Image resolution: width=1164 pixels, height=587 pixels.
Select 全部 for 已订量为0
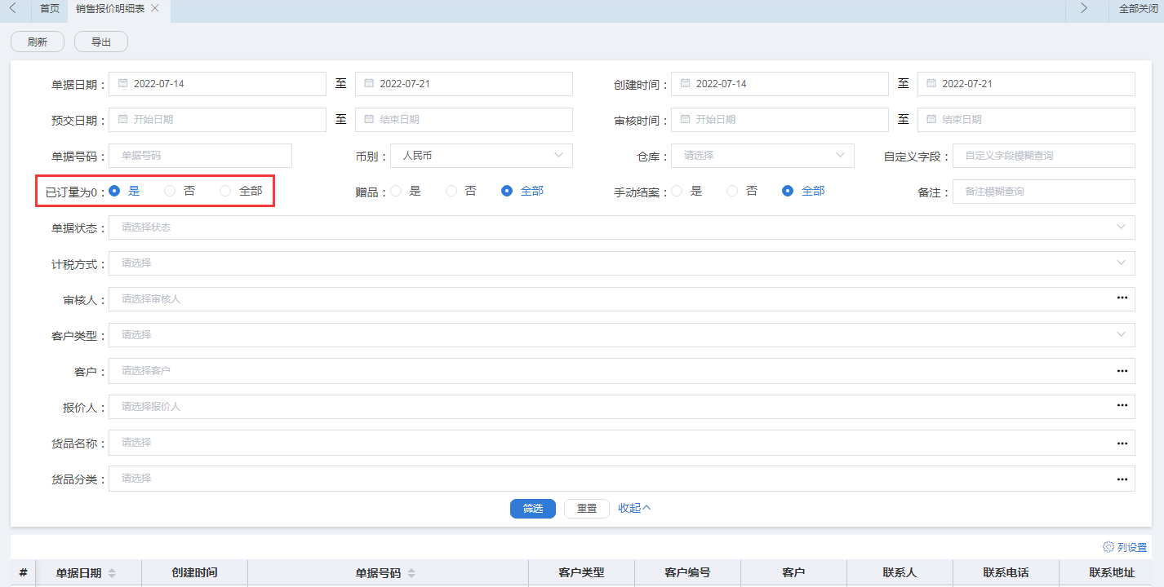(225, 191)
